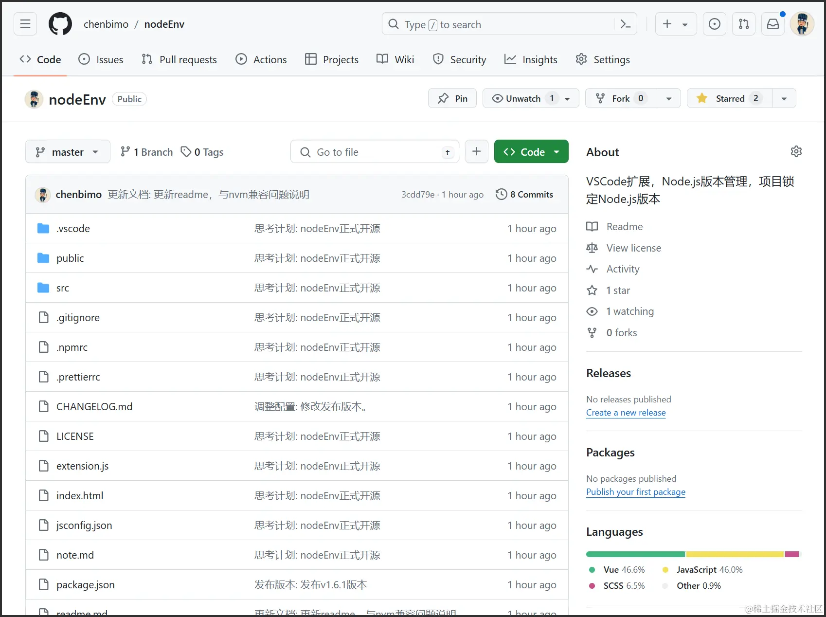
Task: Open the command palette icon
Action: click(x=626, y=24)
